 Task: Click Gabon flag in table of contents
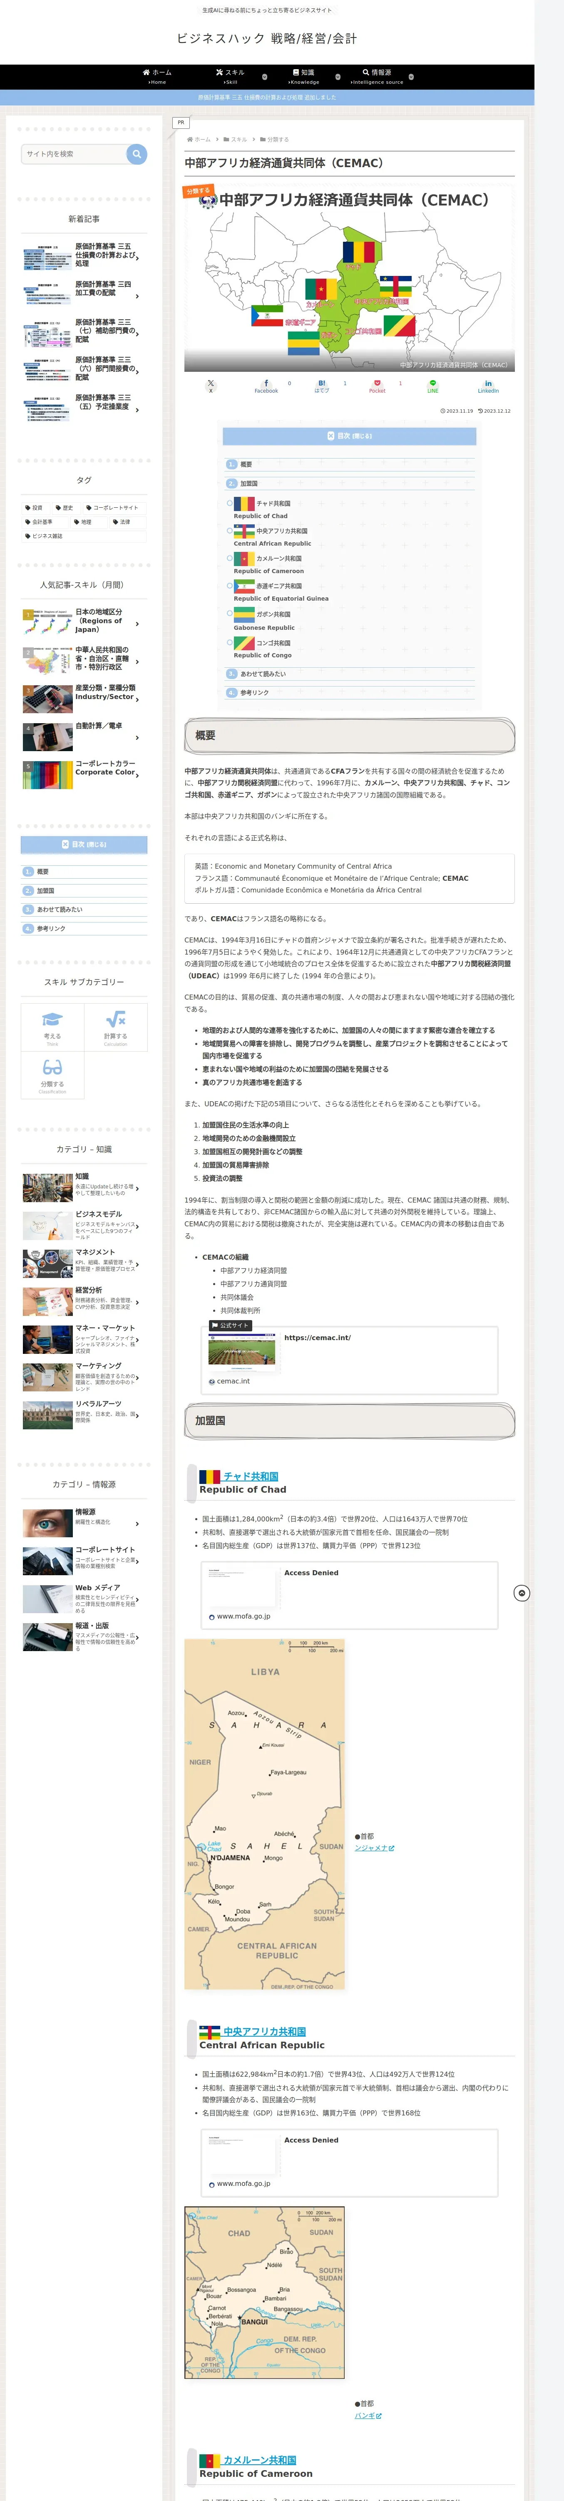tap(244, 614)
